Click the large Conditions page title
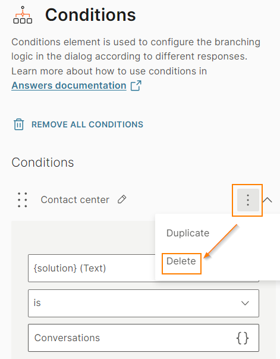This screenshot has height=359, width=280. tap(90, 15)
